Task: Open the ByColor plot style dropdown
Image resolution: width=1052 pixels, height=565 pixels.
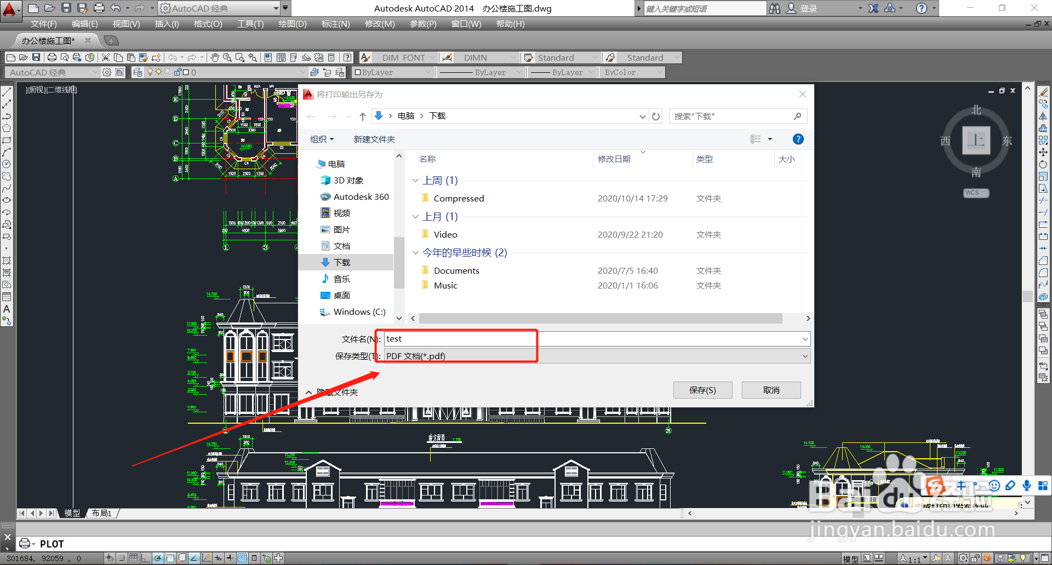Action: [x=659, y=72]
